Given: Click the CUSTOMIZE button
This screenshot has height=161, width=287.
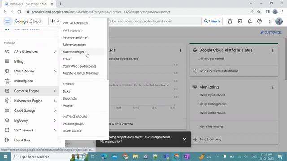Looking at the screenshot, I should pos(270,32).
